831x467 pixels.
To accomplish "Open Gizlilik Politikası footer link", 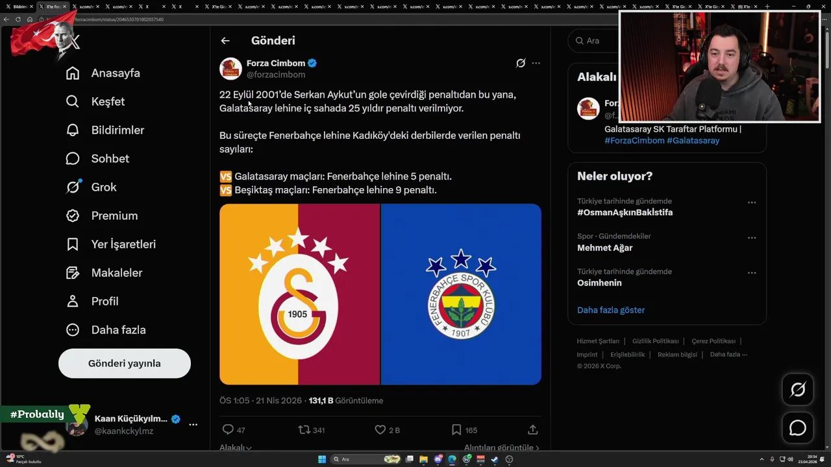I will [x=655, y=341].
